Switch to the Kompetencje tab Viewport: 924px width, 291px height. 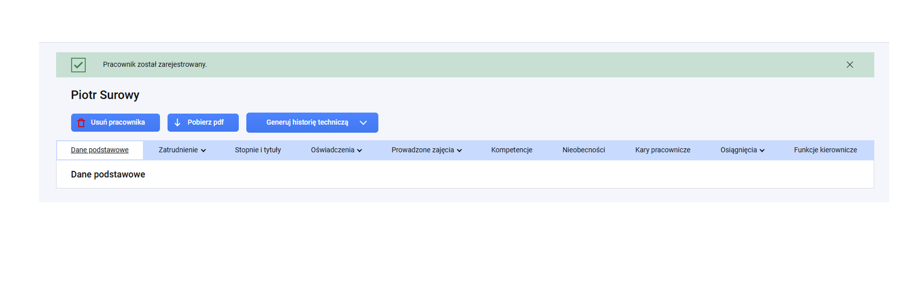pyautogui.click(x=512, y=150)
